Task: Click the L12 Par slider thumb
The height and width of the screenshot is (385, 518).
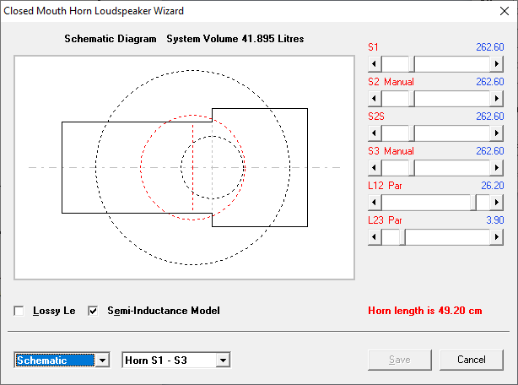Action: pyautogui.click(x=473, y=203)
